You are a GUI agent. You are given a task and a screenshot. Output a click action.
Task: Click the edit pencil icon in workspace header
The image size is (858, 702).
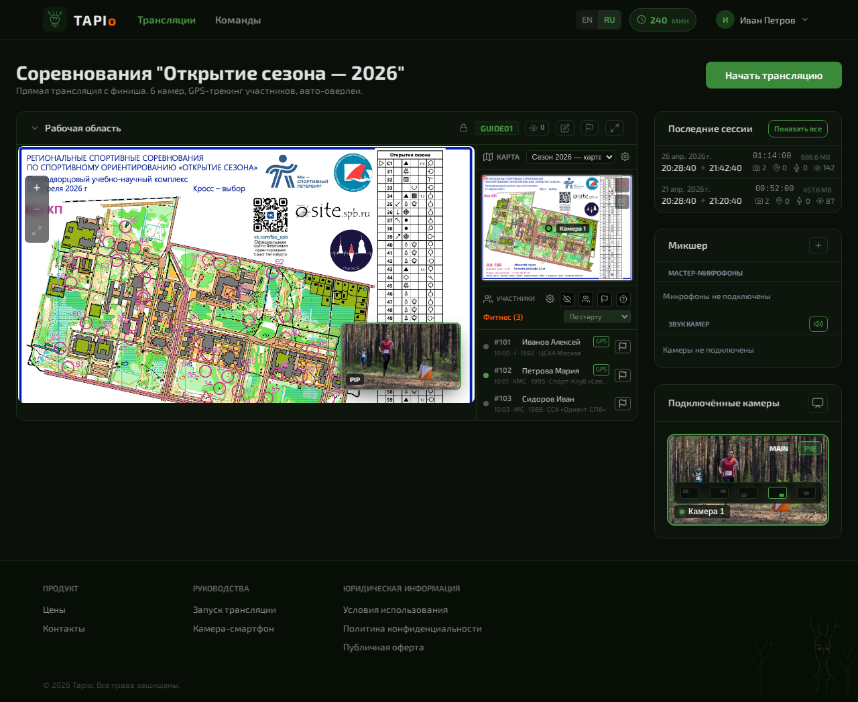(x=565, y=128)
